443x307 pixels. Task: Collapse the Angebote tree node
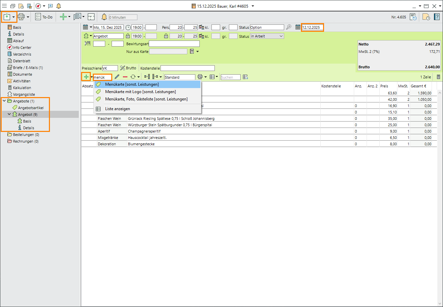pos(4,101)
